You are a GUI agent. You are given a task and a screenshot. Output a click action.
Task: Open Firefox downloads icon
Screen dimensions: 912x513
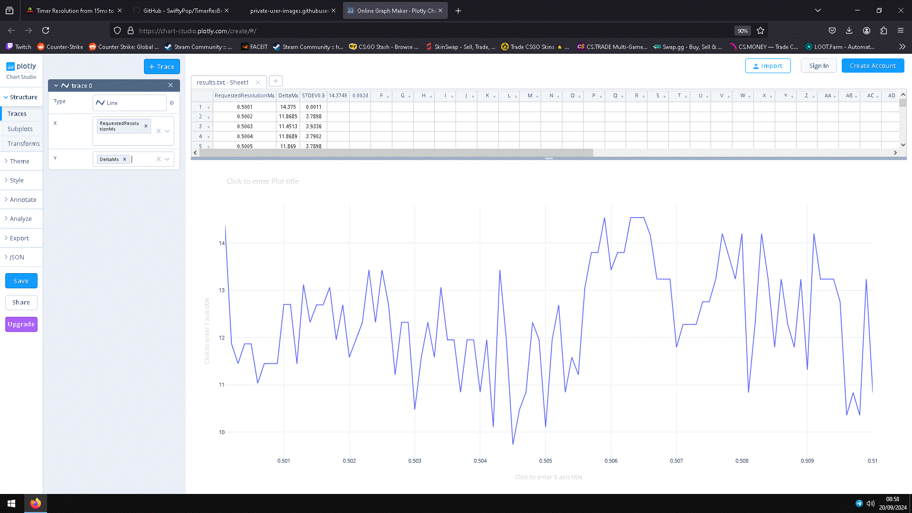(849, 31)
